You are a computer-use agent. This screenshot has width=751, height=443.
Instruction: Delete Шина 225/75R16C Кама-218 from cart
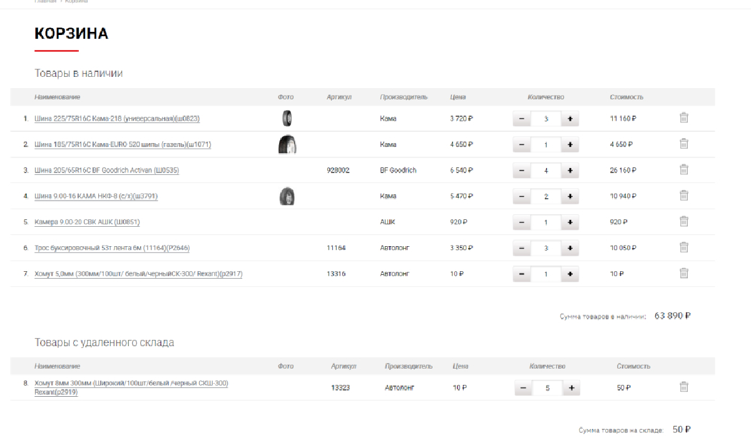click(x=684, y=117)
